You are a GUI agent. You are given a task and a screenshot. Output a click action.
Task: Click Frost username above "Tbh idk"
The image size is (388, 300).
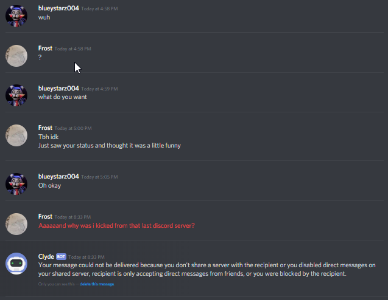pos(45,128)
